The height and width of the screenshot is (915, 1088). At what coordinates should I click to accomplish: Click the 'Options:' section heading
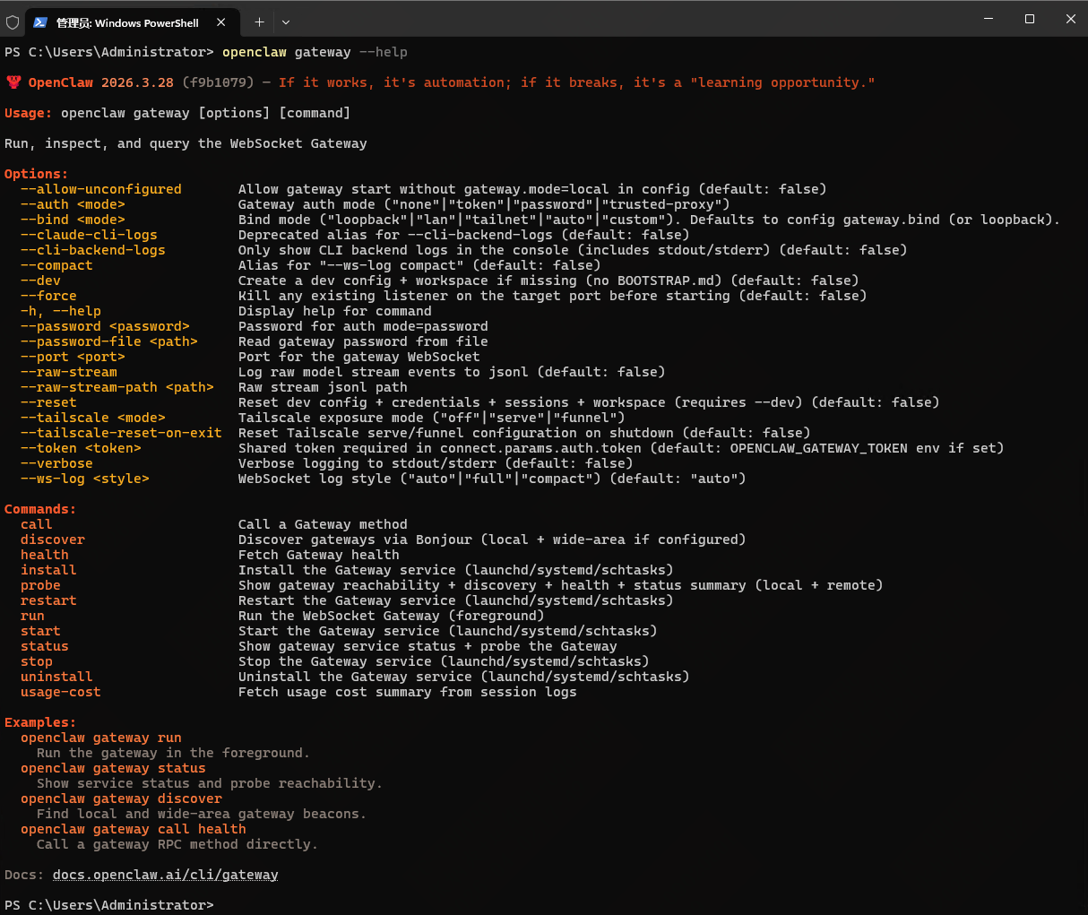[x=36, y=174]
